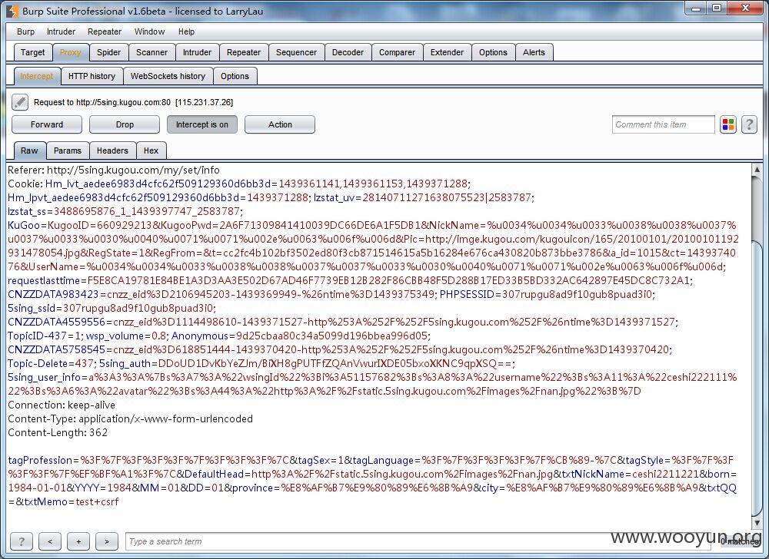This screenshot has height=559, width=769.
Task: Switch to the Target tab
Action: 33,52
